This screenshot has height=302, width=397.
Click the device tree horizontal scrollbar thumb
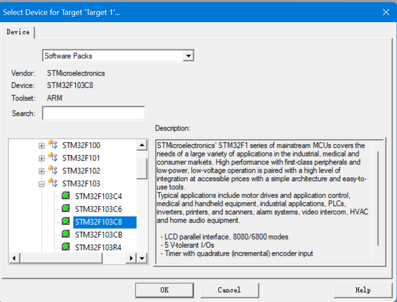click(x=61, y=259)
